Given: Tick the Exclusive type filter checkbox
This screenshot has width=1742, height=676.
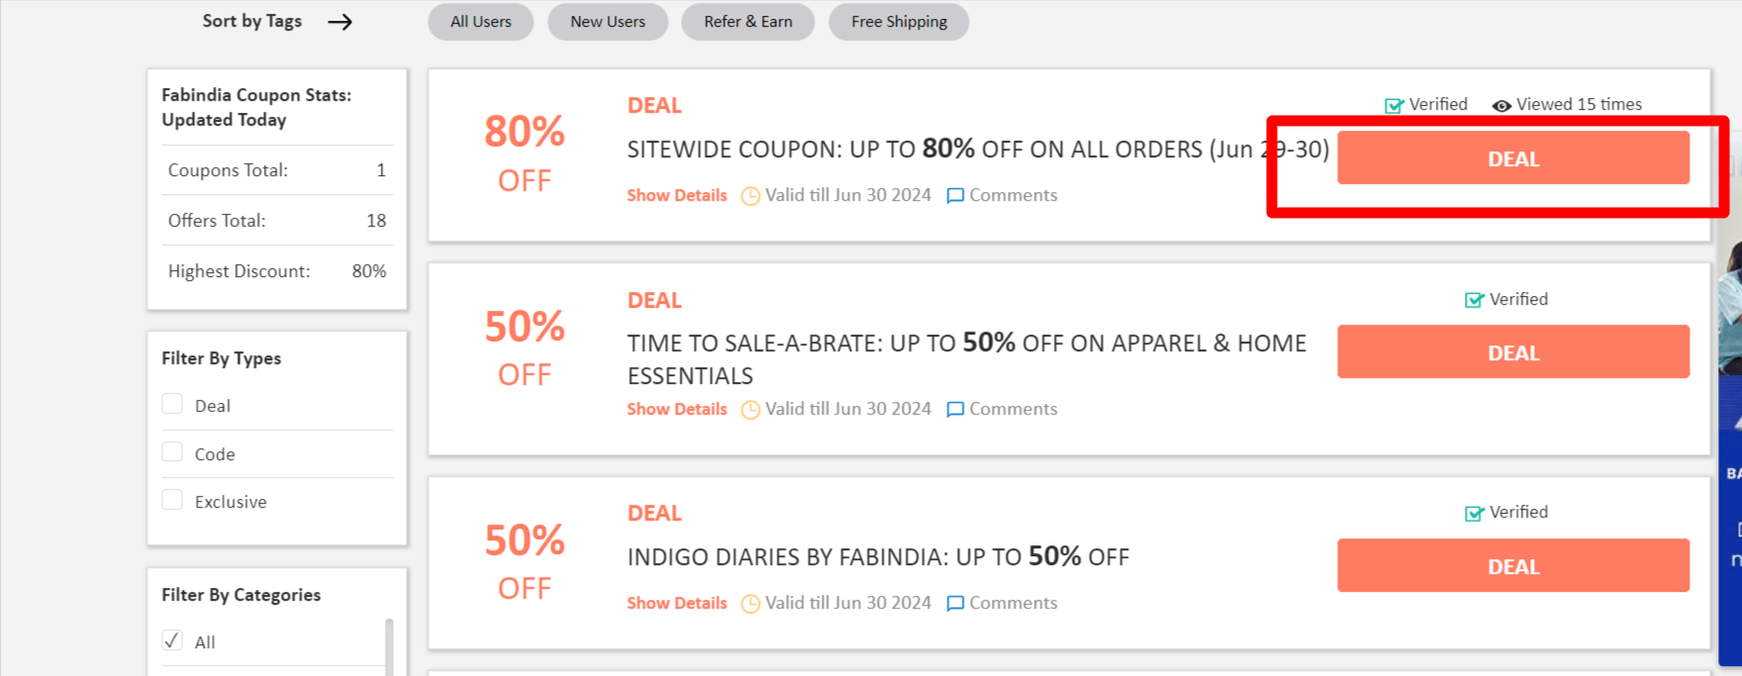Looking at the screenshot, I should coord(172,501).
